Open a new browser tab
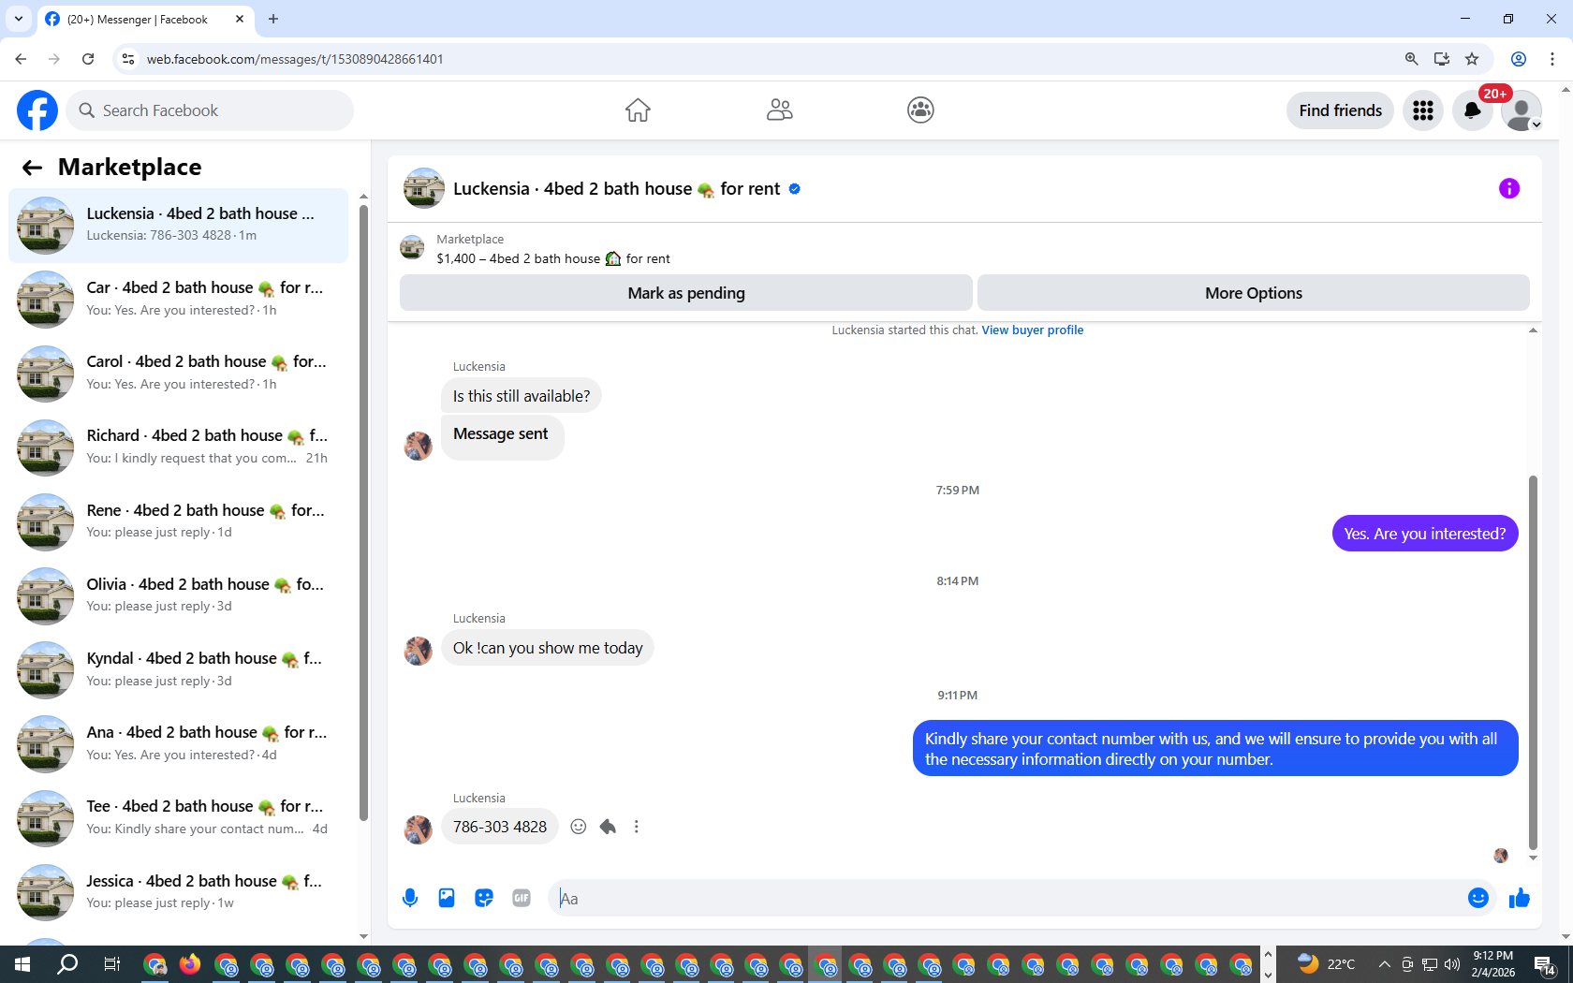This screenshot has height=983, width=1573. (x=273, y=19)
